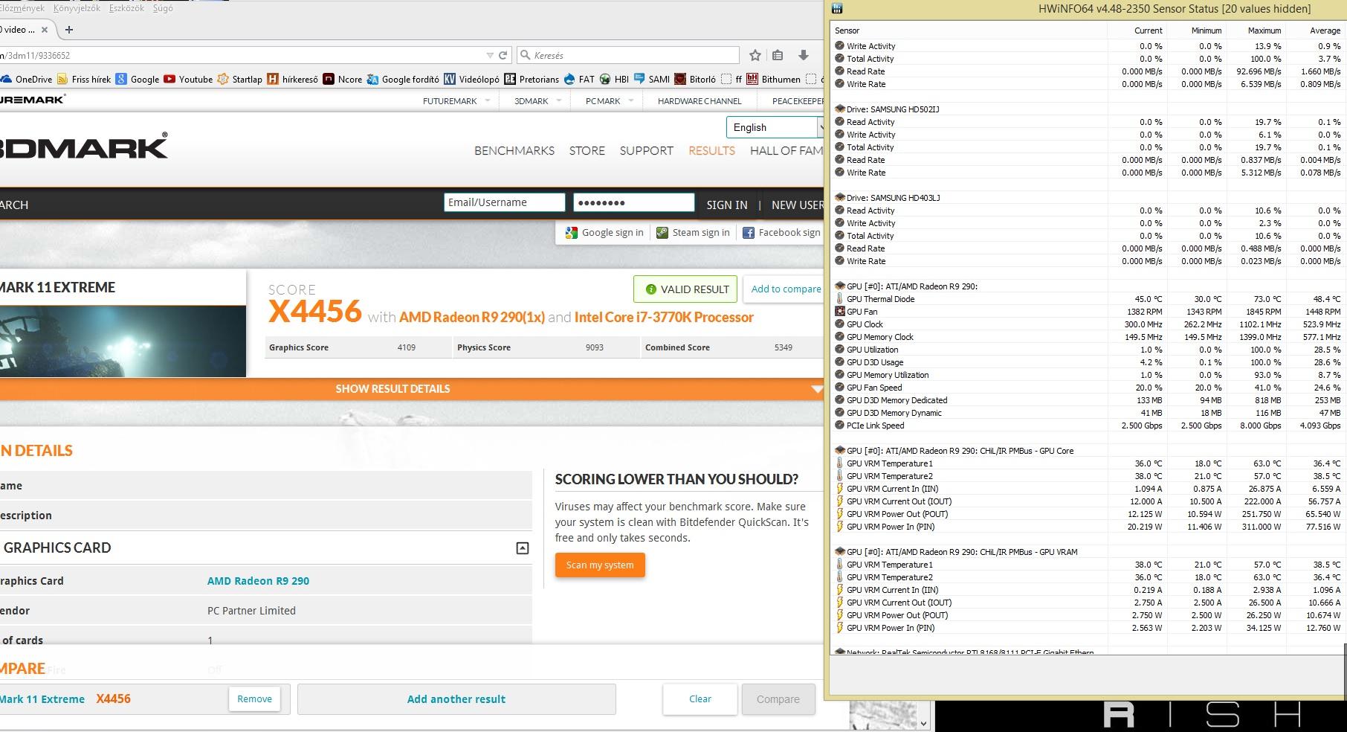Open the downloads arrow icon
The image size is (1347, 732).
pyautogui.click(x=804, y=55)
